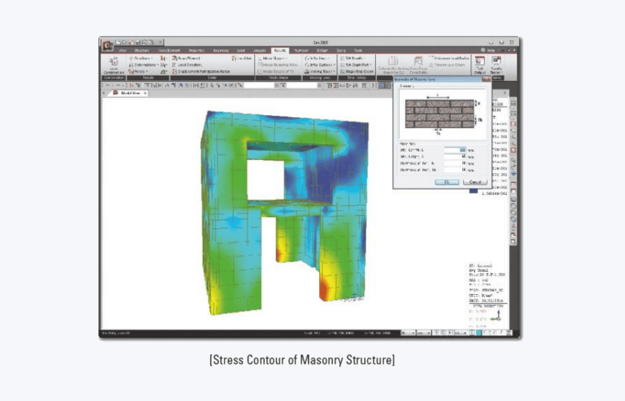625x401 pixels.
Task: Click the application logo button
Action: click(107, 46)
